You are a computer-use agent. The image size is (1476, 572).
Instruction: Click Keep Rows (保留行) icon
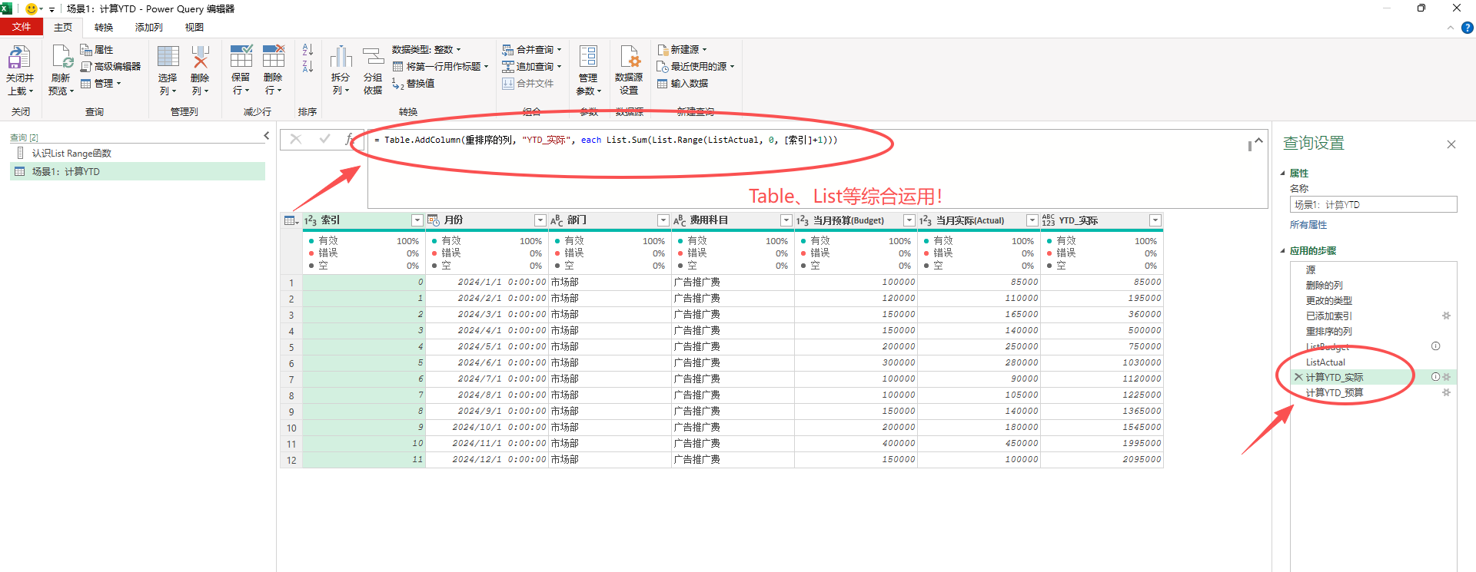241,57
